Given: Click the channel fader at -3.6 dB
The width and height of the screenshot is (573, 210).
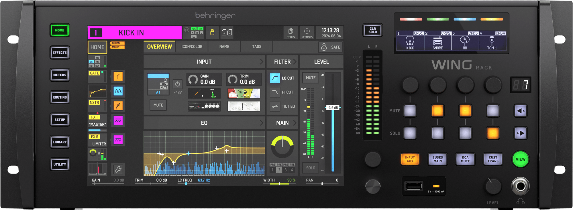Looking at the screenshot, I should pyautogui.click(x=333, y=108).
